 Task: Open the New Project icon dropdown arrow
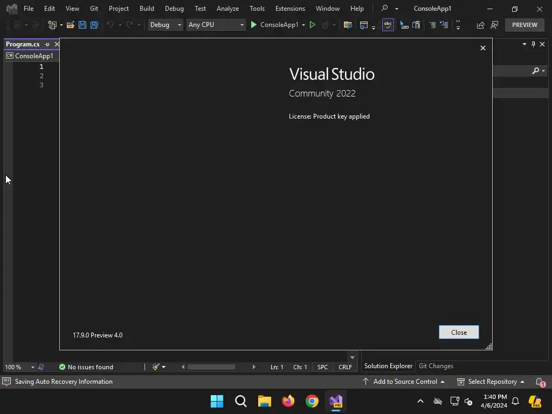(x=61, y=25)
